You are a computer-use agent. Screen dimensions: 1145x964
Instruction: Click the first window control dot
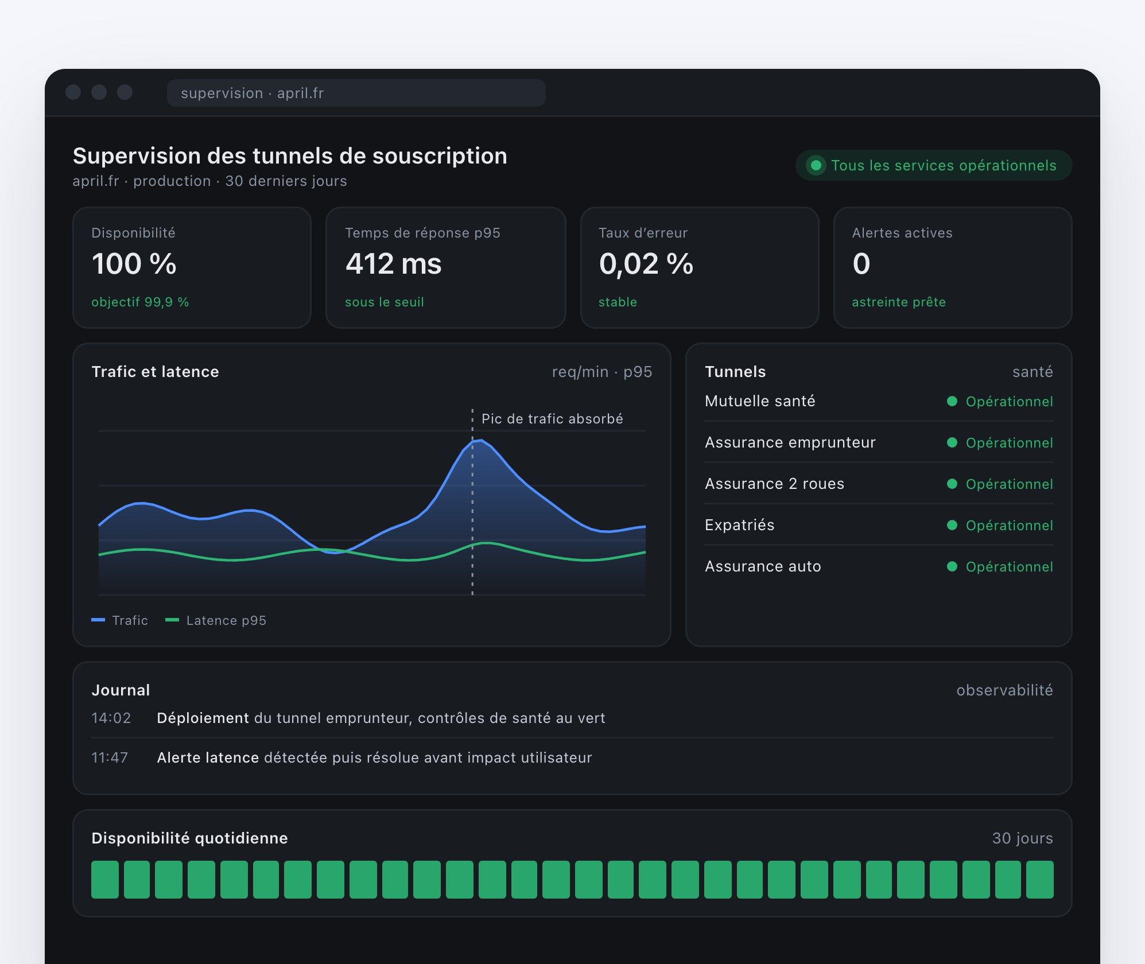pos(73,92)
